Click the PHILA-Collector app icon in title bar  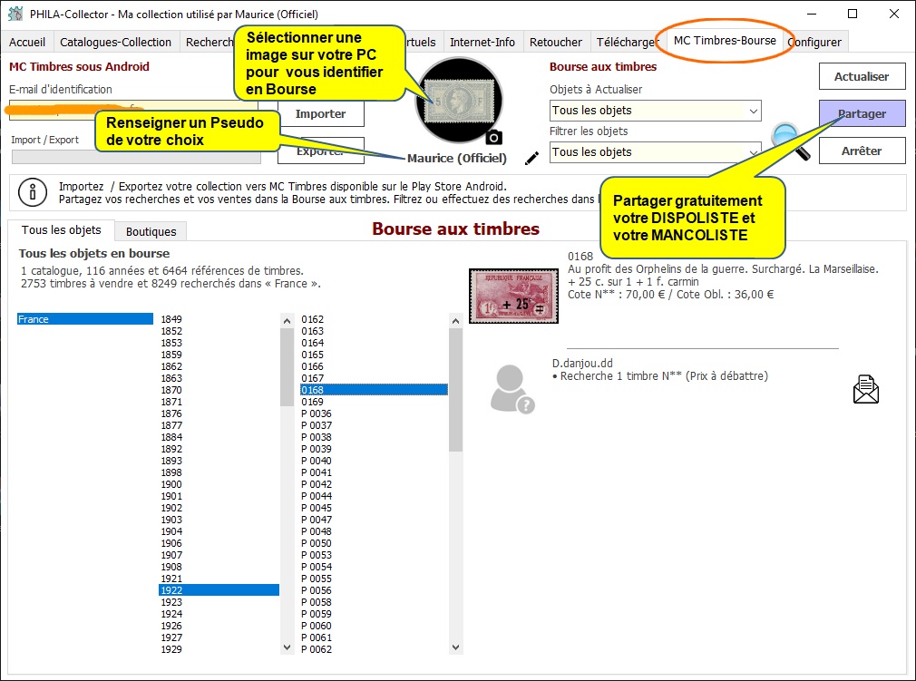(15, 14)
